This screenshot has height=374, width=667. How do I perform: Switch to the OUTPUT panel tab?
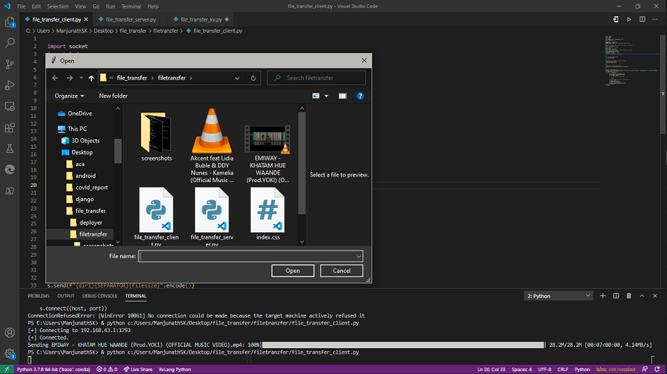coord(66,296)
